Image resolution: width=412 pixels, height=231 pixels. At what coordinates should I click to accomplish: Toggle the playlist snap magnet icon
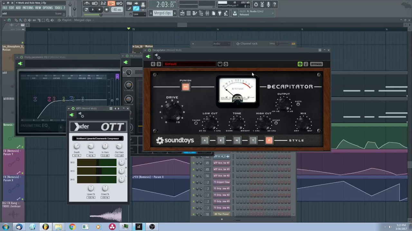tap(9, 20)
